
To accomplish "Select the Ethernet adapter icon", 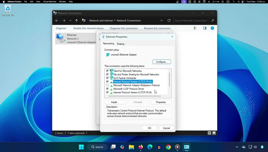I will (x=60, y=38).
